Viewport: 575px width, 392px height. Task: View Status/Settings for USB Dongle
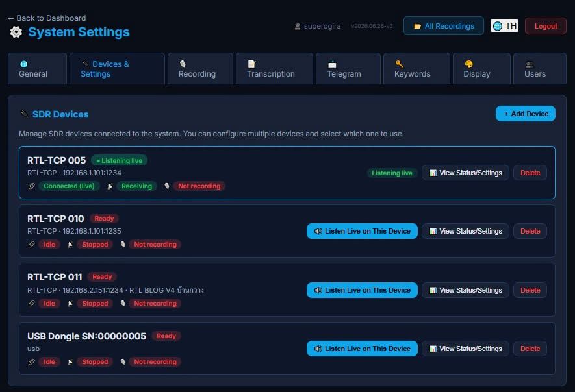coord(465,349)
